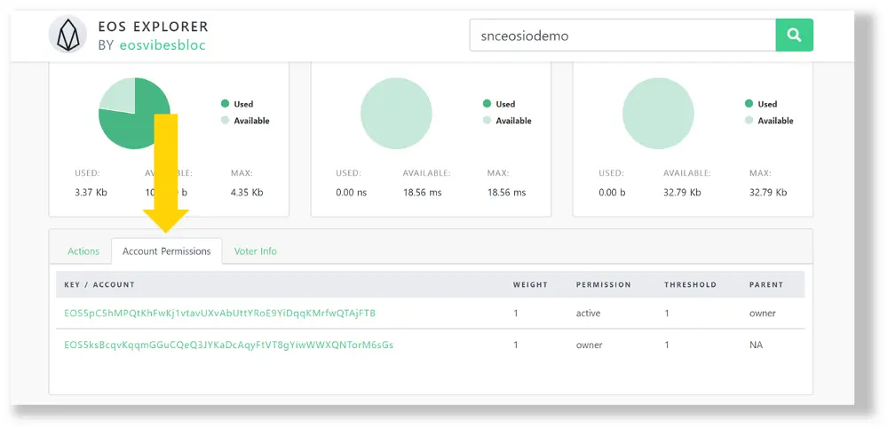Click the right pie chart showing 32.79 Kb
The image size is (888, 429).
pyautogui.click(x=658, y=114)
